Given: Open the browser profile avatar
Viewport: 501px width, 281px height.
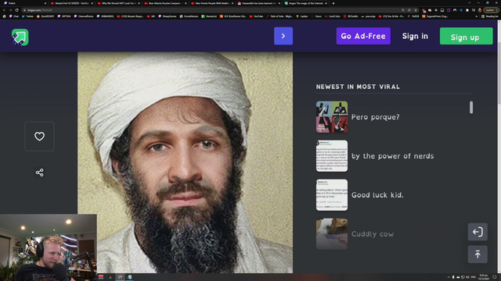Looking at the screenshot, I should [x=480, y=10].
